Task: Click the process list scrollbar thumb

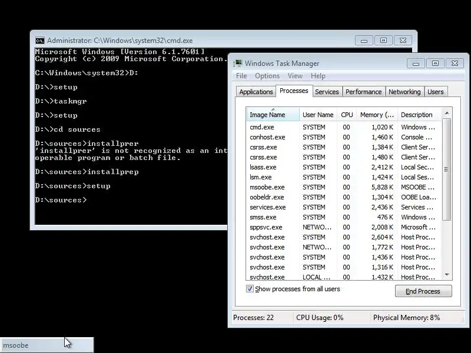Action: tap(447, 169)
